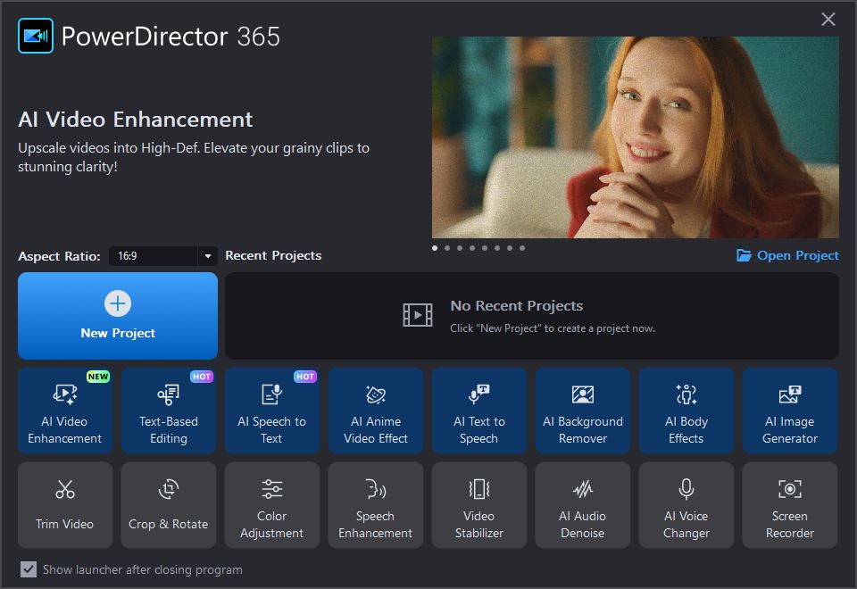Open Color Adjustment tool
The image size is (857, 589).
(271, 505)
